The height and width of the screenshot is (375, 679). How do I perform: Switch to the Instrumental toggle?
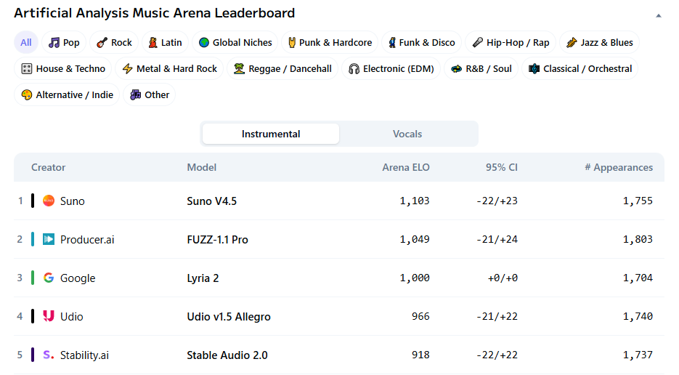pyautogui.click(x=271, y=134)
